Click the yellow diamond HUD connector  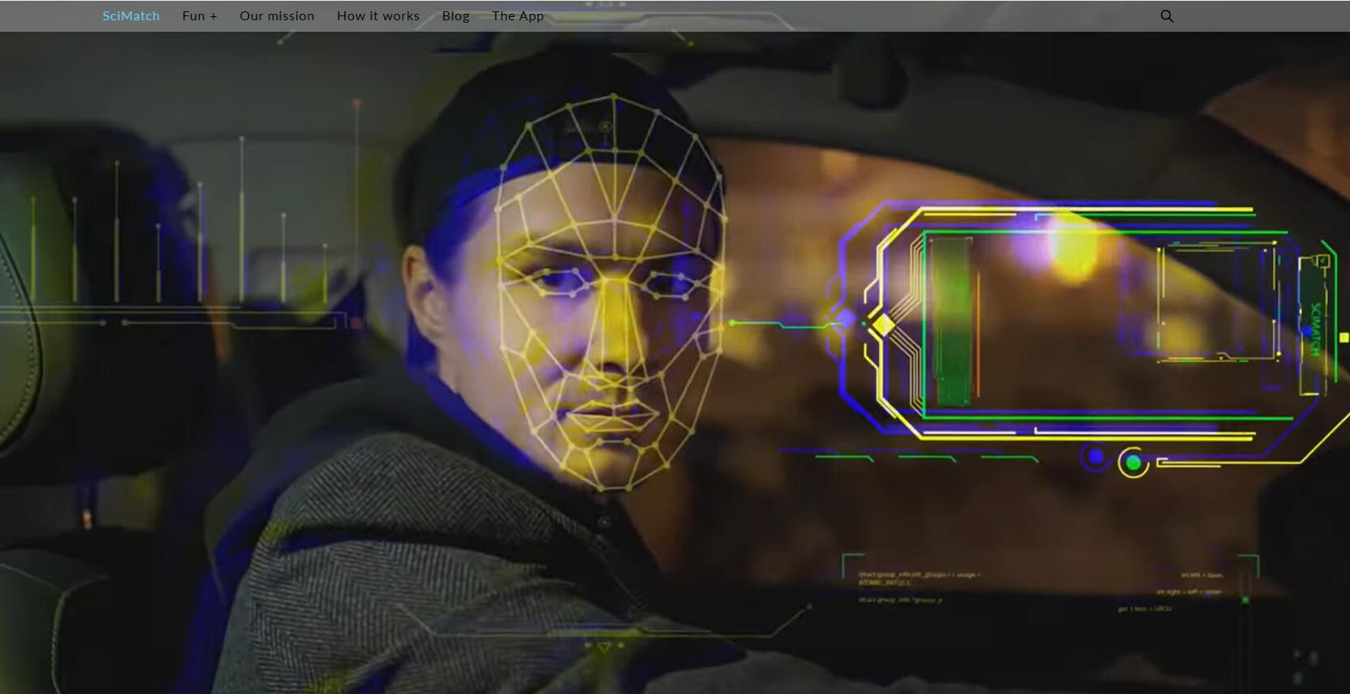click(x=882, y=325)
